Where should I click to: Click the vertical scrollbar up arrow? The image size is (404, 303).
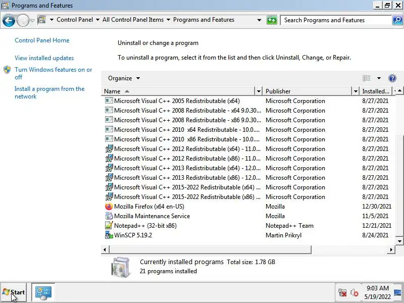click(399, 91)
